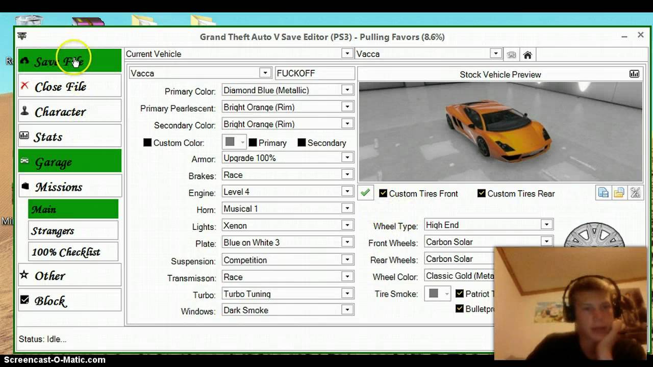Open the Character section
This screenshot has height=367, width=653.
[x=70, y=111]
